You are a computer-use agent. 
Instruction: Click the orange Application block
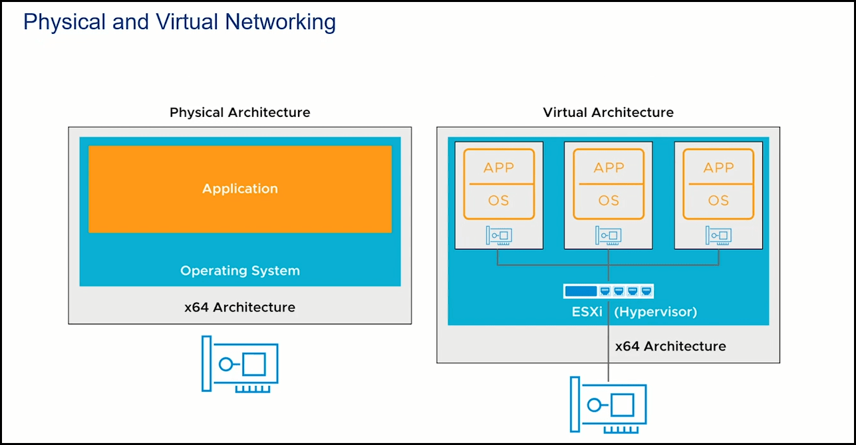(x=240, y=189)
